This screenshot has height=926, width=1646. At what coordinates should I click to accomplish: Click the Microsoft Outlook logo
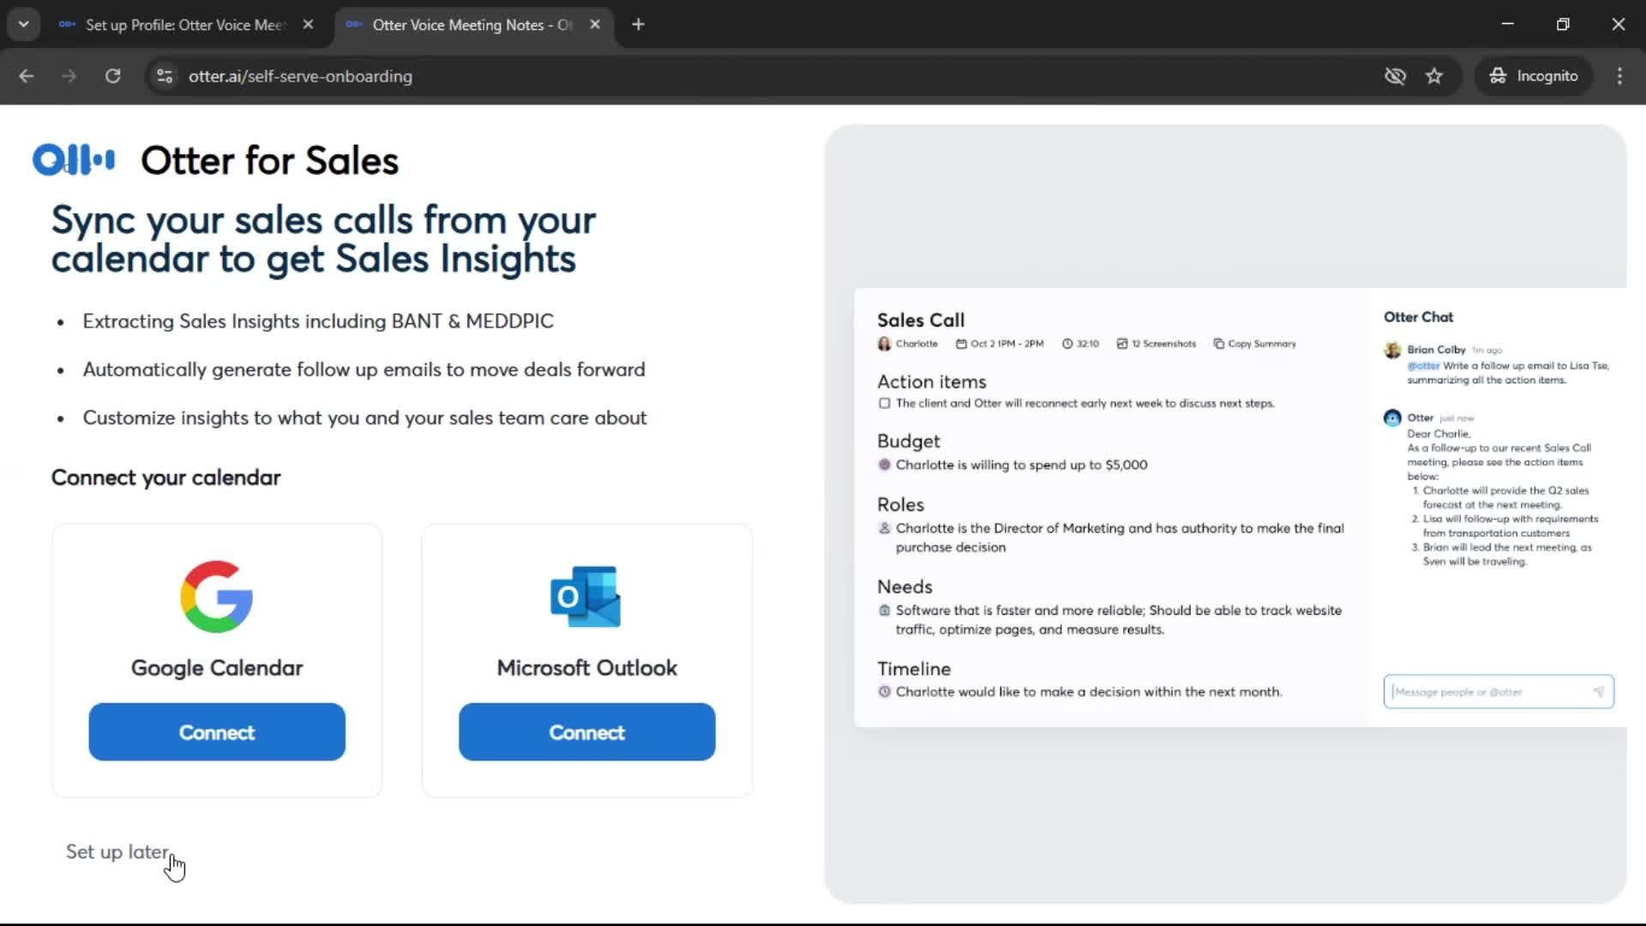coord(586,597)
